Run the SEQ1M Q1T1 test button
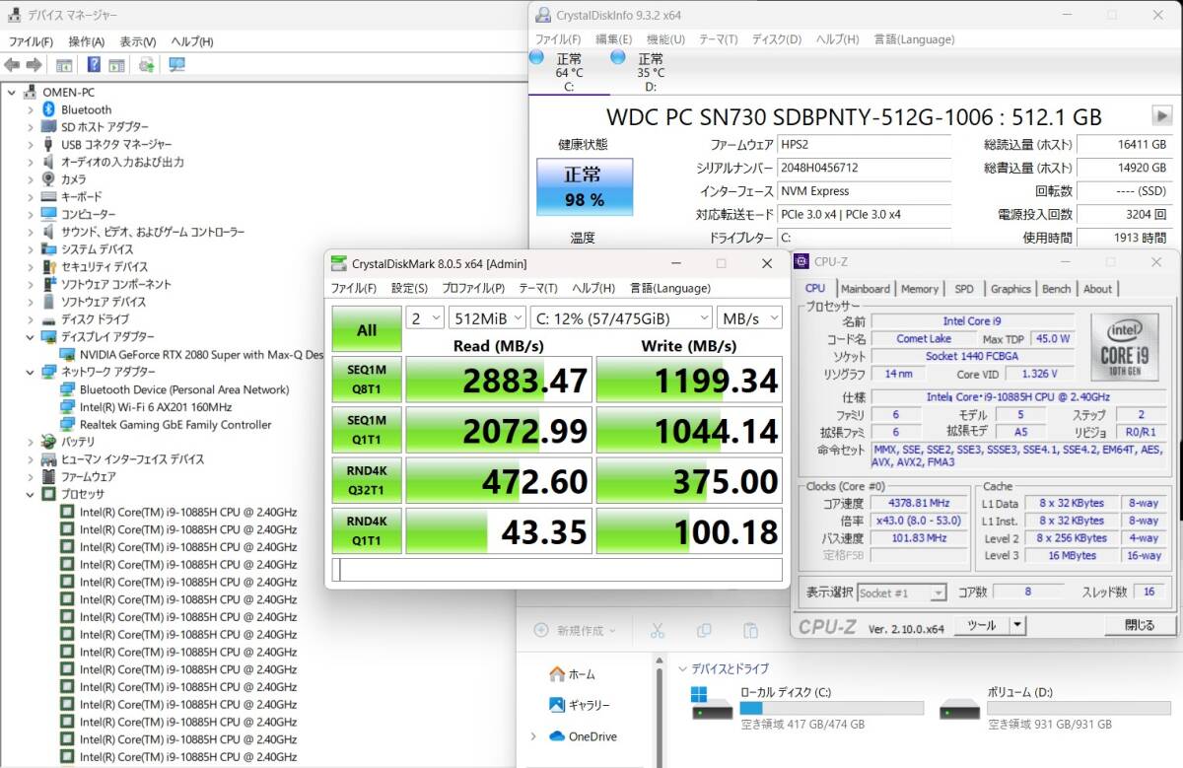The height and width of the screenshot is (768, 1183). (367, 430)
